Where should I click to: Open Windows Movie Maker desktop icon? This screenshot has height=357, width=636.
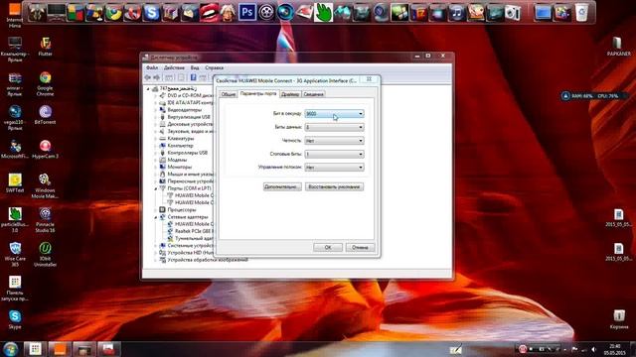pyautogui.click(x=46, y=185)
